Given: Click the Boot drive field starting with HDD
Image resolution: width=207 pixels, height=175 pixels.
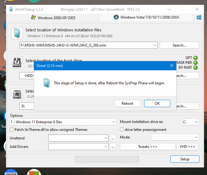Looking at the screenshot, I should pos(27,76).
